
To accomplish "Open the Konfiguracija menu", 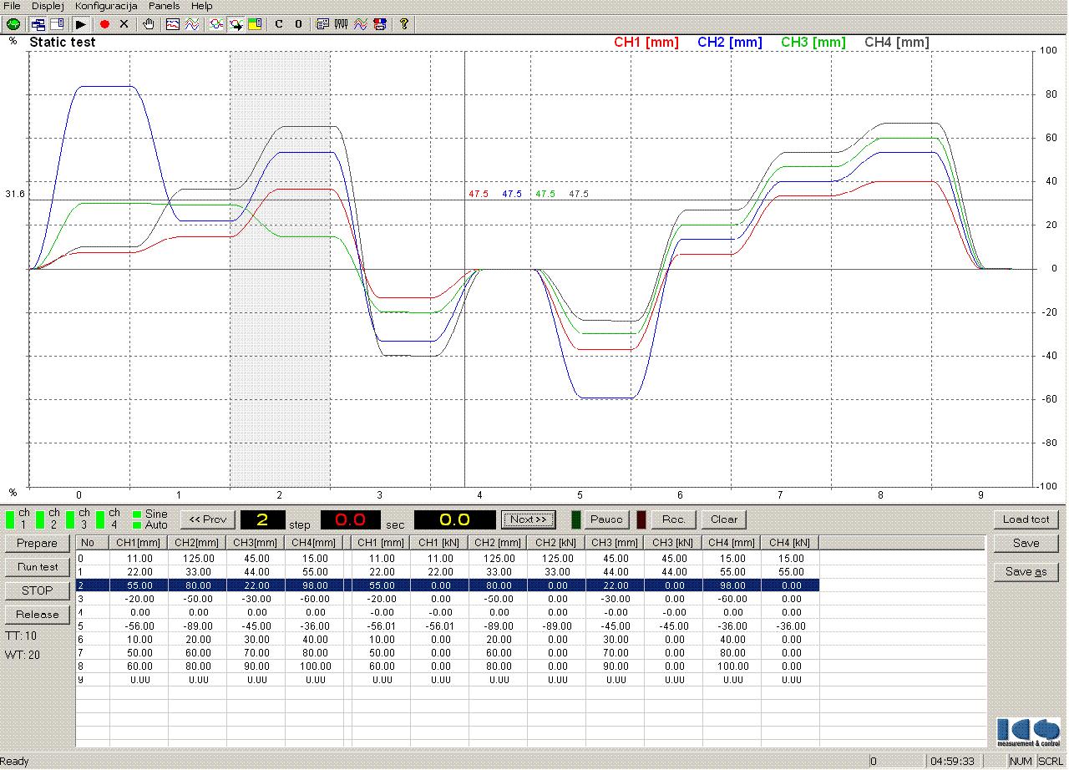I will (x=106, y=6).
